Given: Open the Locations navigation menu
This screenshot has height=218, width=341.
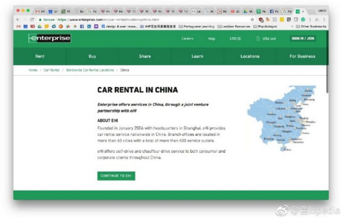Looking at the screenshot, I should coord(250,56).
